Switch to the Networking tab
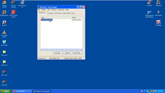Image resolution: width=165 pixels, height=93 pixels. pos(67,13)
